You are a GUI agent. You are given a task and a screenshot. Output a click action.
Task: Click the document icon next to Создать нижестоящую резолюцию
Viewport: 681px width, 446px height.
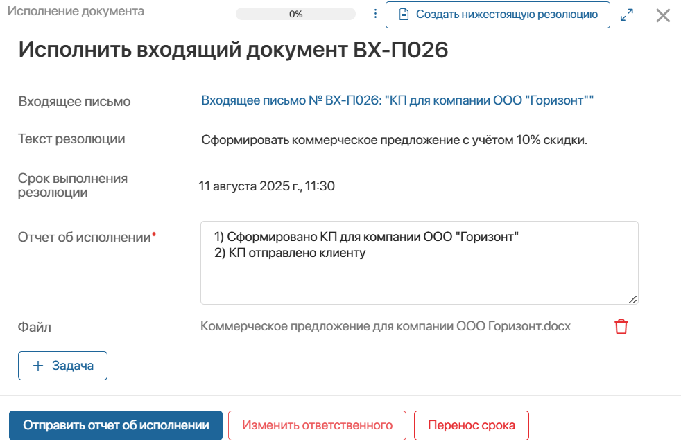click(402, 14)
